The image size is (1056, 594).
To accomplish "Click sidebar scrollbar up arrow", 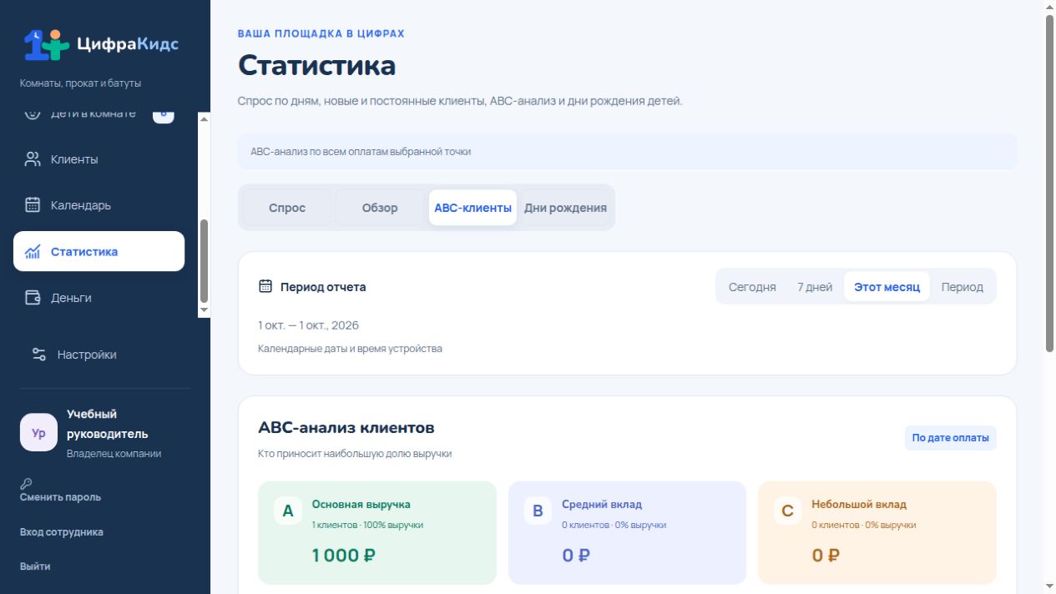I will click(205, 118).
